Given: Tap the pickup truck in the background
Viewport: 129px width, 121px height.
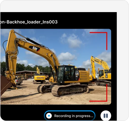Looking at the screenshot, I should (19, 82).
